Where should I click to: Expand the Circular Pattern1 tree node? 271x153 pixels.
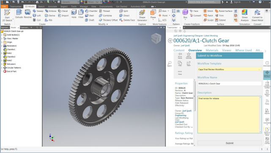[x=2, y=68]
